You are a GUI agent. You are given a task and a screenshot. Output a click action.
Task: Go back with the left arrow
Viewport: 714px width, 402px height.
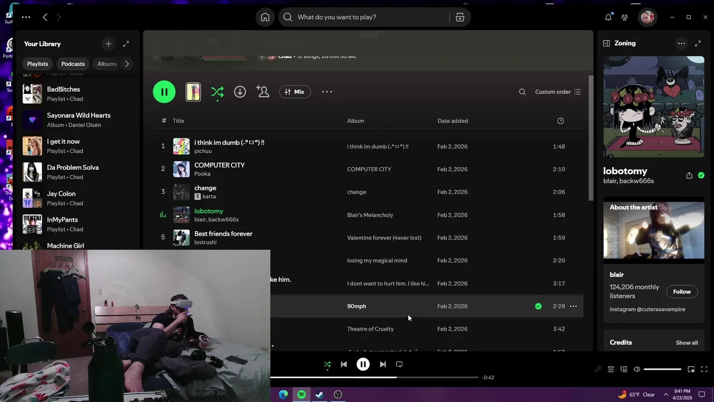pos(45,17)
